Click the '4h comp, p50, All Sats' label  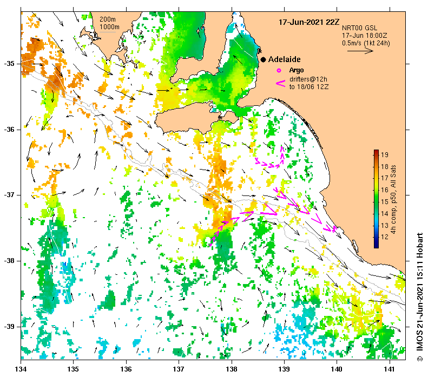click(x=393, y=199)
